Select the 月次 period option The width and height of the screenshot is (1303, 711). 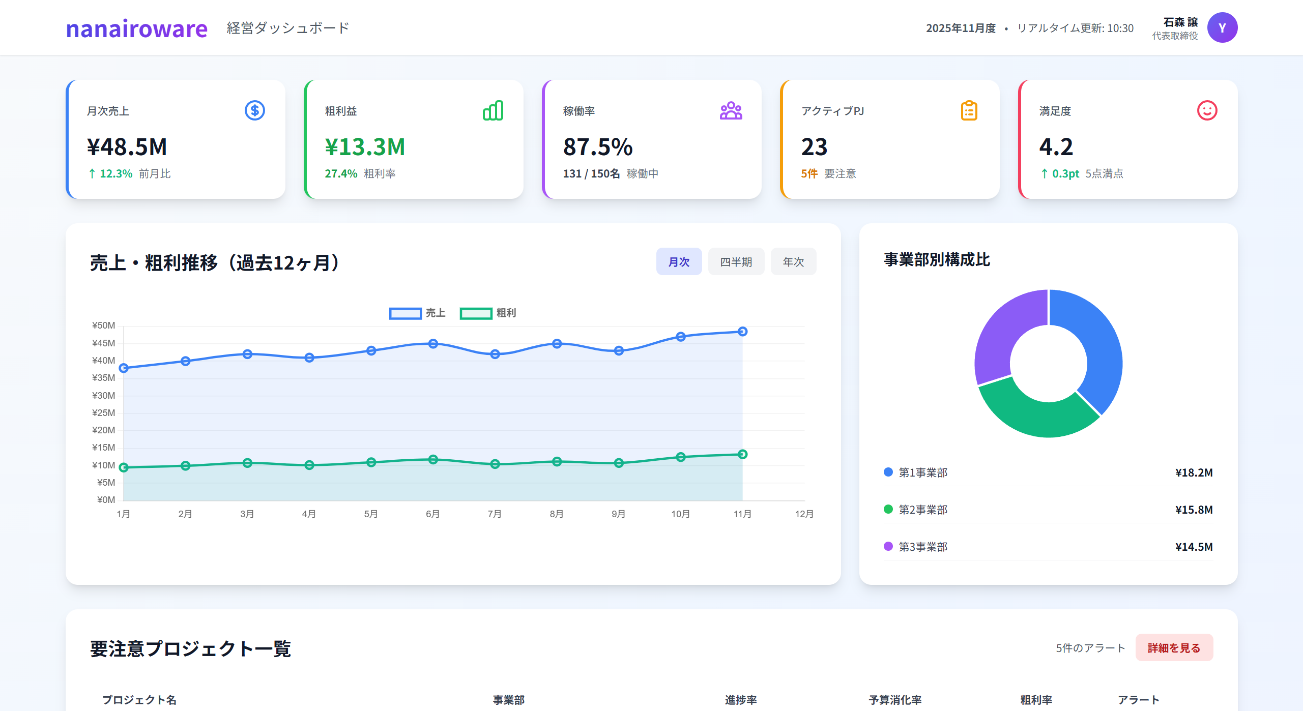pyautogui.click(x=679, y=261)
